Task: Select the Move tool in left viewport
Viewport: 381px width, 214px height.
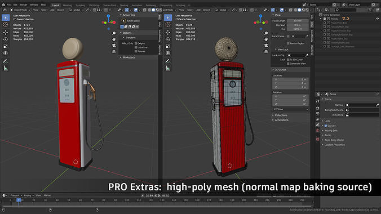Action: [6, 33]
